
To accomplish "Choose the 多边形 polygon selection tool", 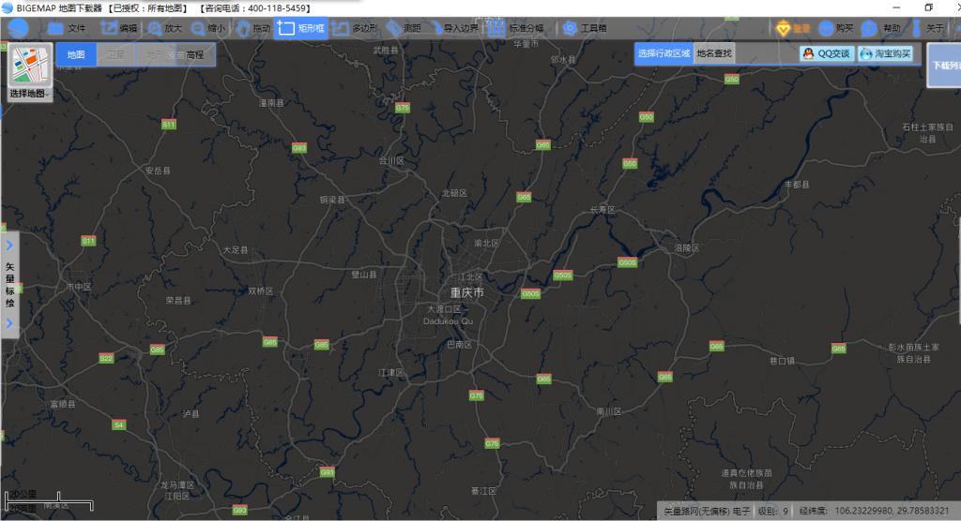I will [354, 28].
